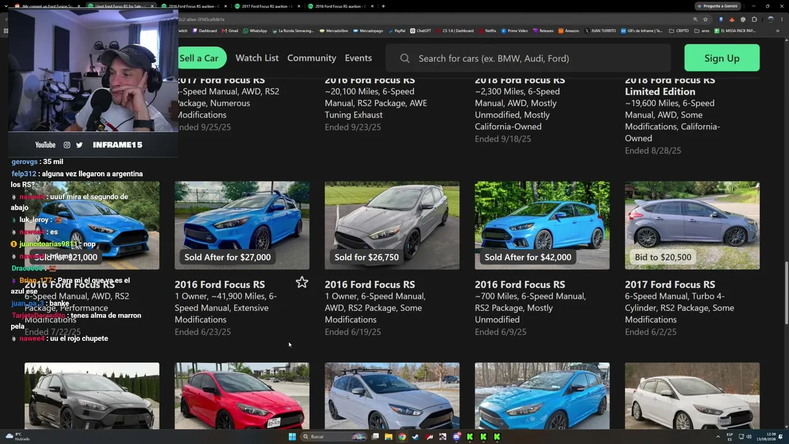This screenshot has height=444, width=789.
Task: Click the Sign Up button
Action: click(x=722, y=58)
